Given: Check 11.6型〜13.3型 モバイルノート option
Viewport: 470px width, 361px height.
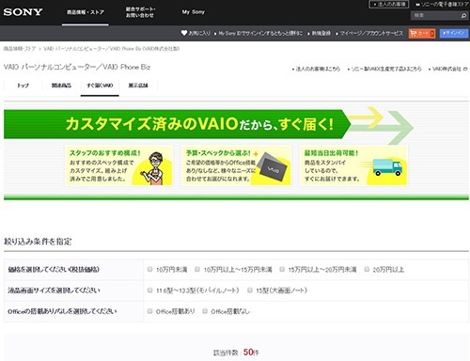Looking at the screenshot, I should [149, 290].
